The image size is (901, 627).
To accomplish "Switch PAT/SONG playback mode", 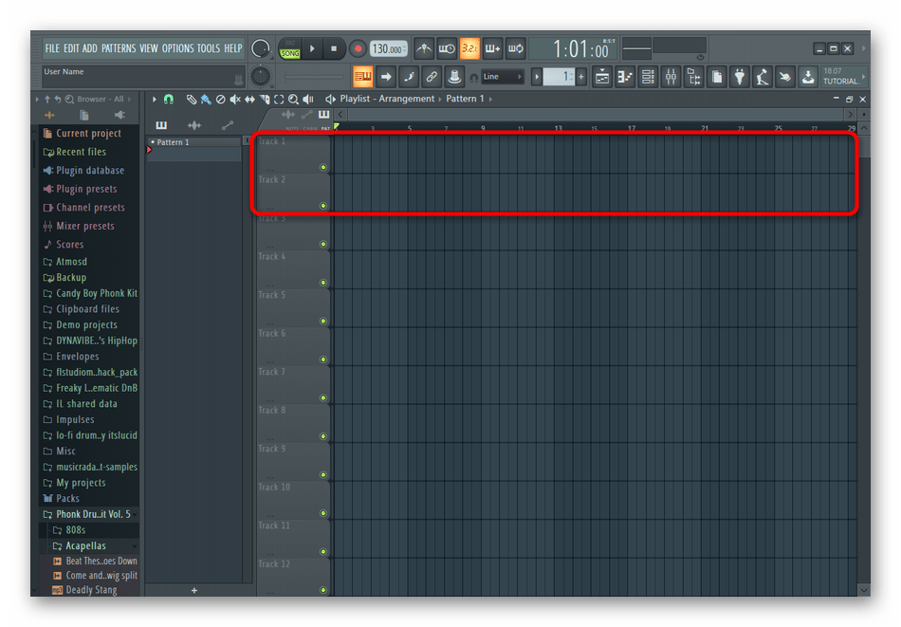I will 290,48.
